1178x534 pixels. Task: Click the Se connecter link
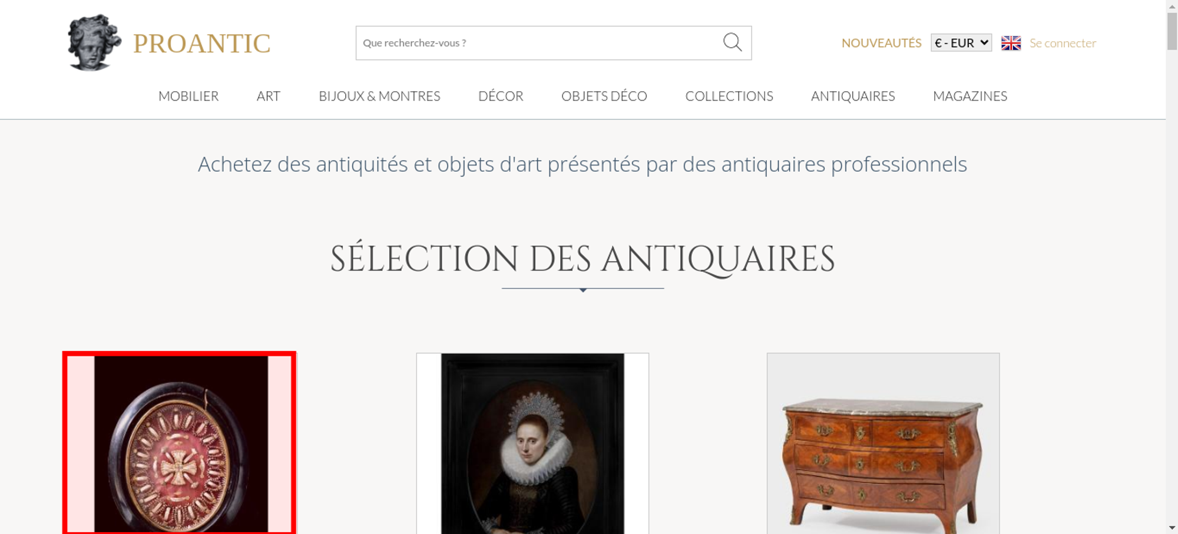pos(1063,43)
